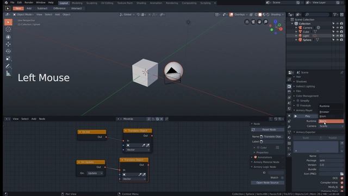Select the Rotate tool
This screenshot has height=196, width=348.
pos(8,51)
